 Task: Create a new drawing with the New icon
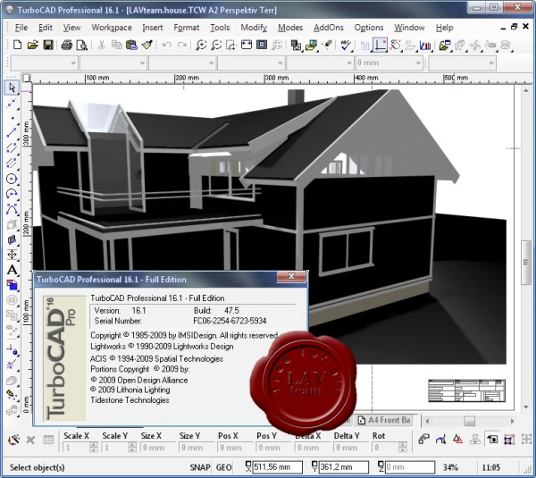pyautogui.click(x=17, y=45)
